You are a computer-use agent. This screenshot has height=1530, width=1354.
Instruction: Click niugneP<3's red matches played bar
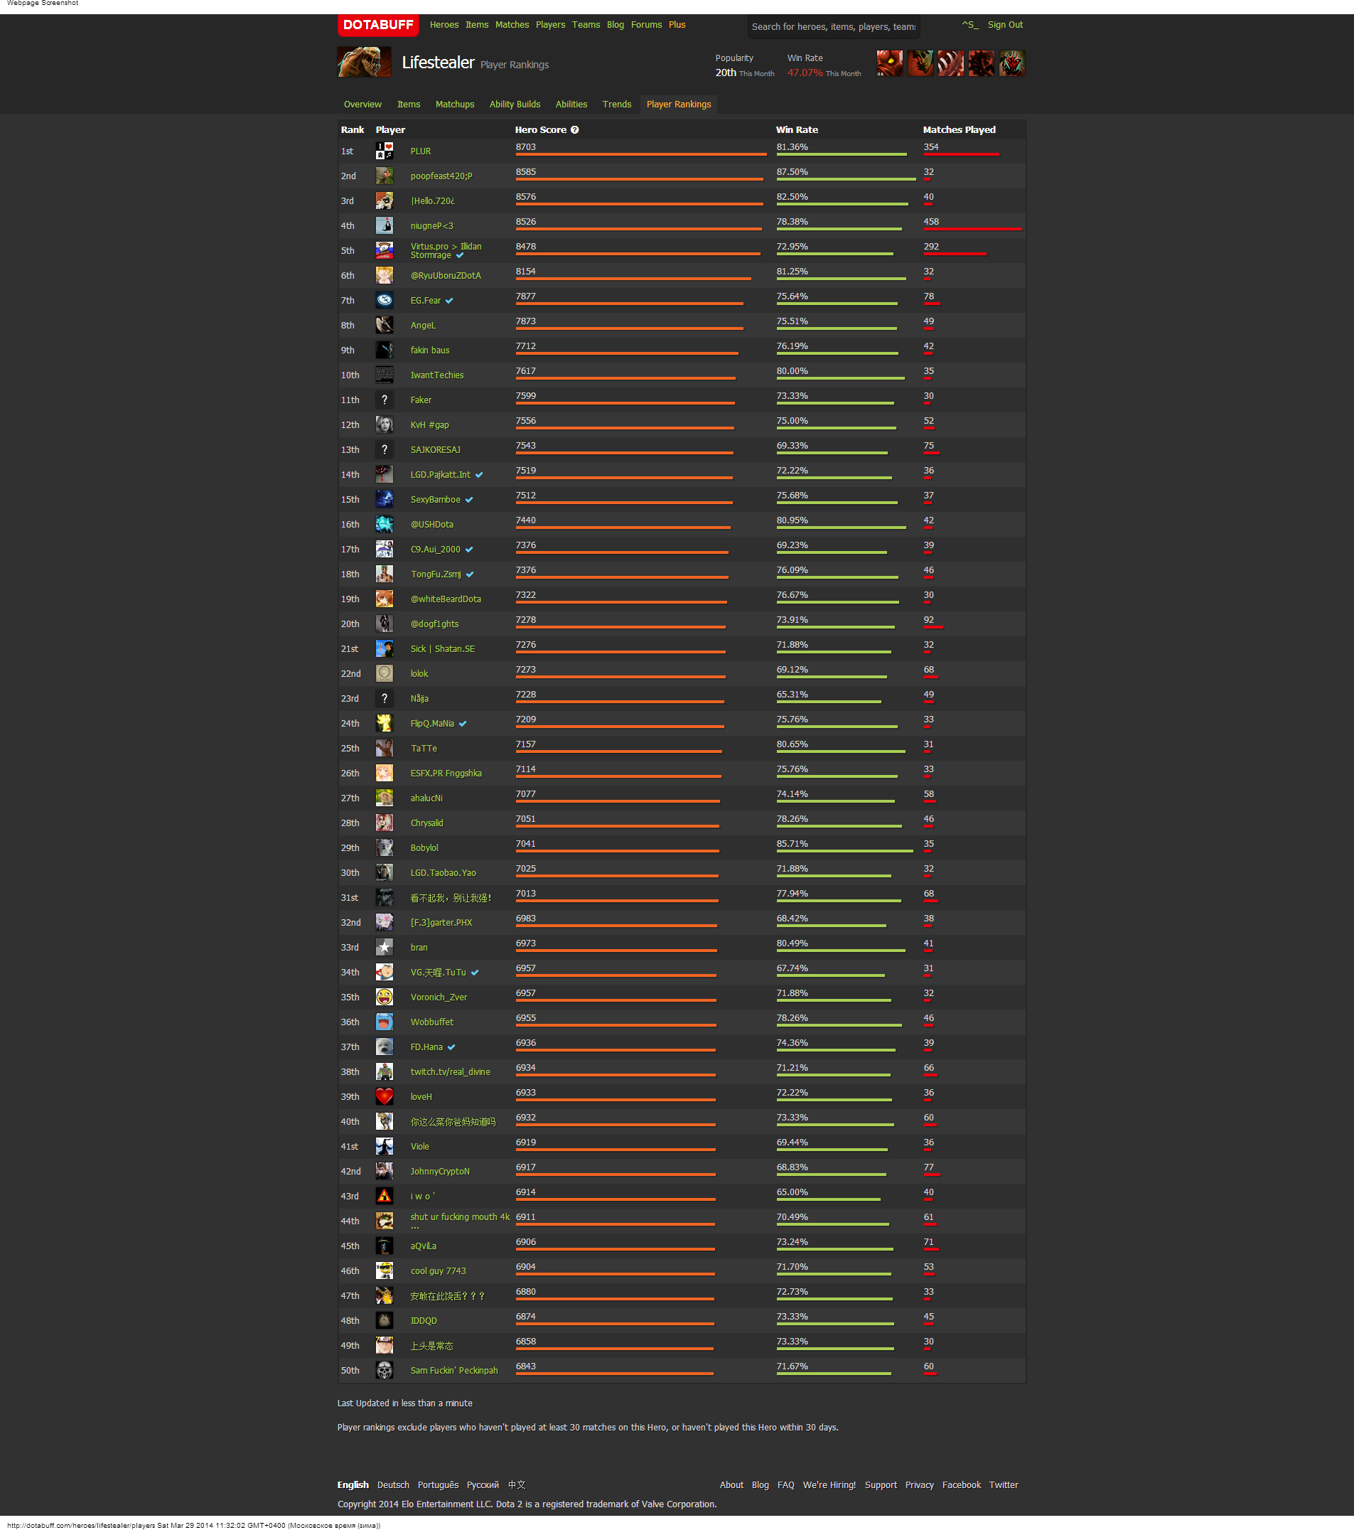tap(972, 229)
